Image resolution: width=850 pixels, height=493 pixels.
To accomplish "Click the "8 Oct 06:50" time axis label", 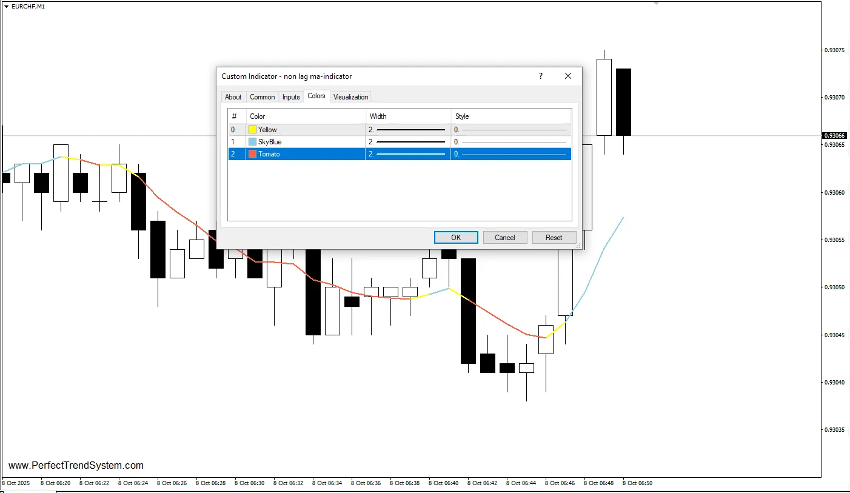I will coord(638,483).
